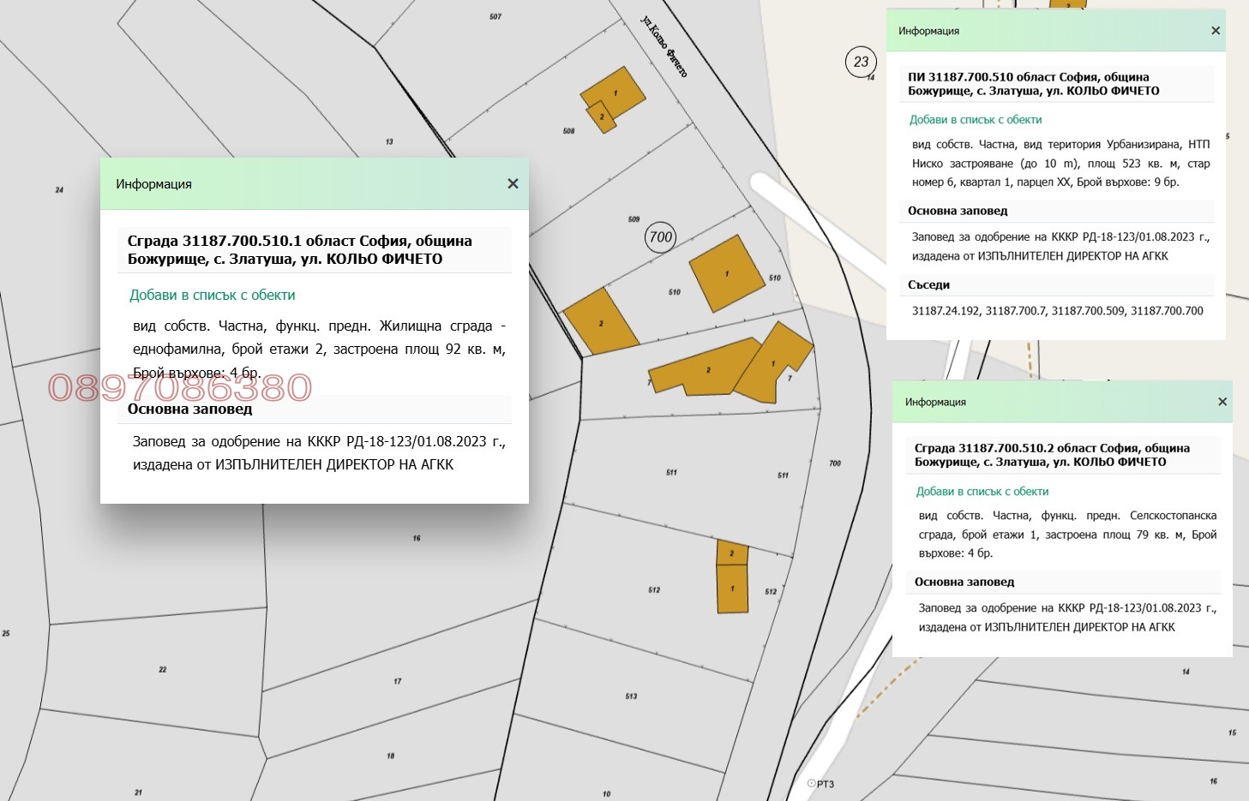Close the Сграда 510.2 information popup
Screen dimensions: 1249x801
[1222, 402]
